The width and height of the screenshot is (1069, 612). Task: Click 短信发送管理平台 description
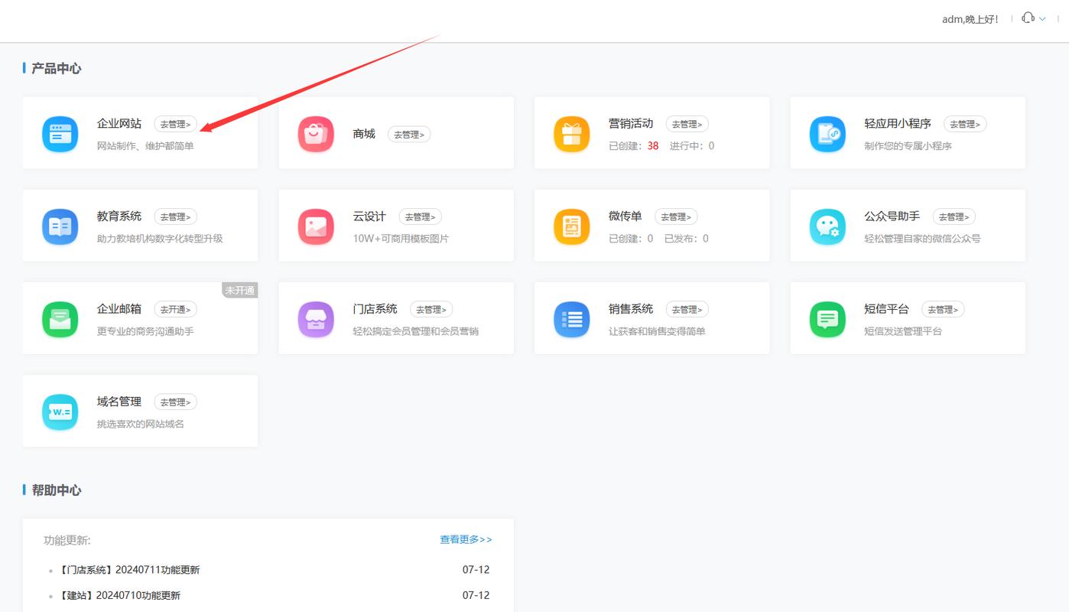(x=903, y=330)
